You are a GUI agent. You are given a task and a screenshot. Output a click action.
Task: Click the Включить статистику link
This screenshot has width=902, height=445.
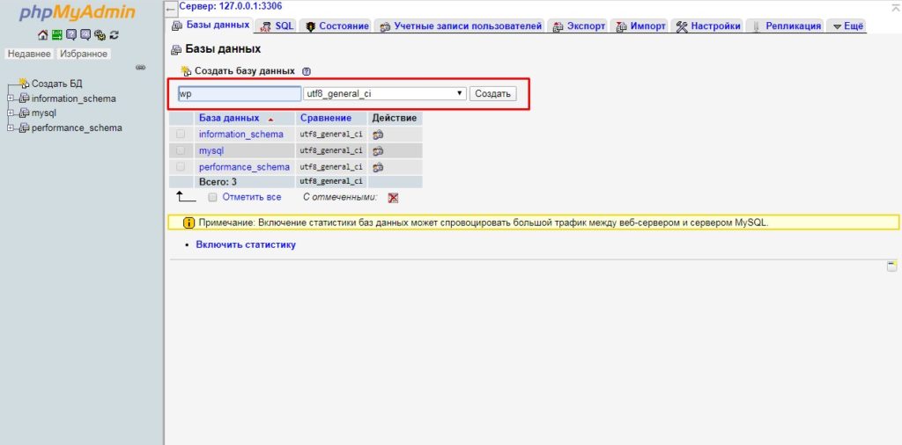pos(246,244)
